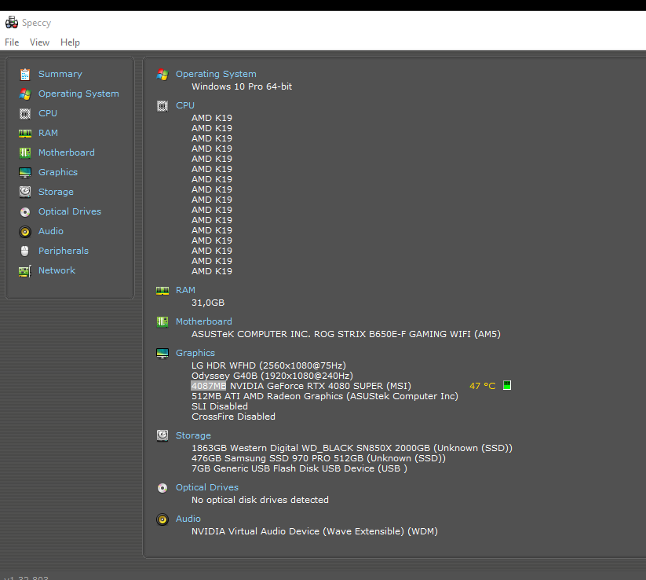646x580 pixels.
Task: Go to CPU section in sidebar
Action: 48,113
